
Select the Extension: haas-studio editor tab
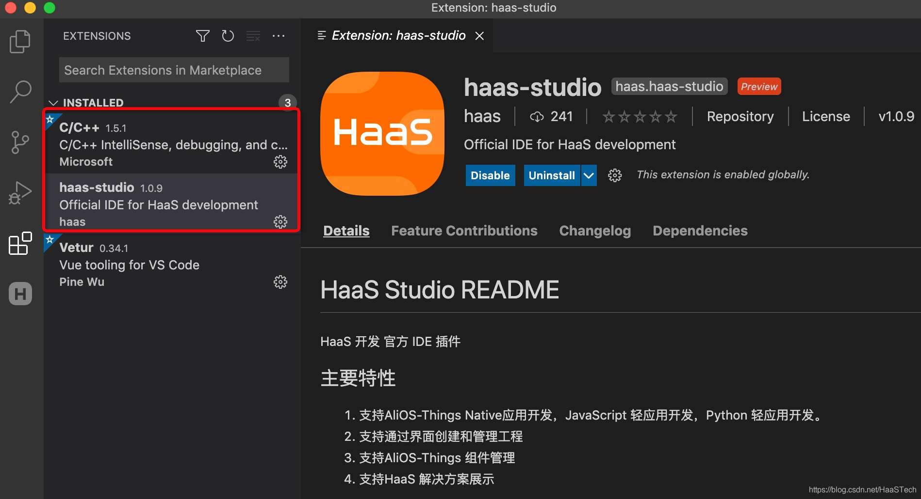398,35
